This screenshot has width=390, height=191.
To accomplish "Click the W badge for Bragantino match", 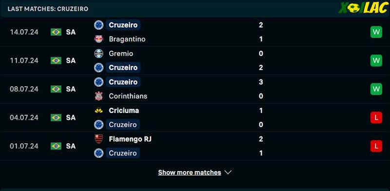I will tap(376, 32).
